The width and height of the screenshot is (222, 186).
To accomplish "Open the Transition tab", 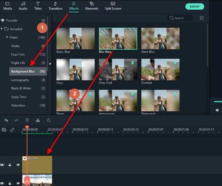I will [55, 6].
